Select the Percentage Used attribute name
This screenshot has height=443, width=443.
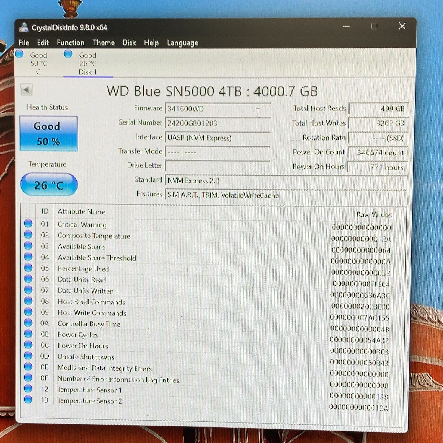(83, 269)
